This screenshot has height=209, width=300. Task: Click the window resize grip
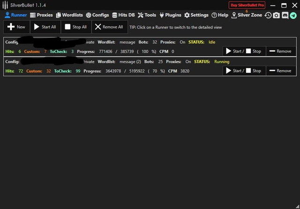[298, 207]
